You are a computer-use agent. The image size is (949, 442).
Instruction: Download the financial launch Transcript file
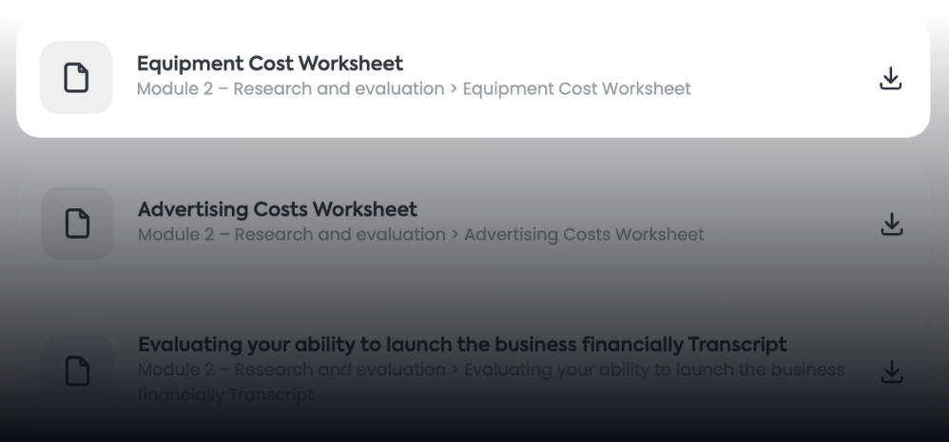(891, 372)
